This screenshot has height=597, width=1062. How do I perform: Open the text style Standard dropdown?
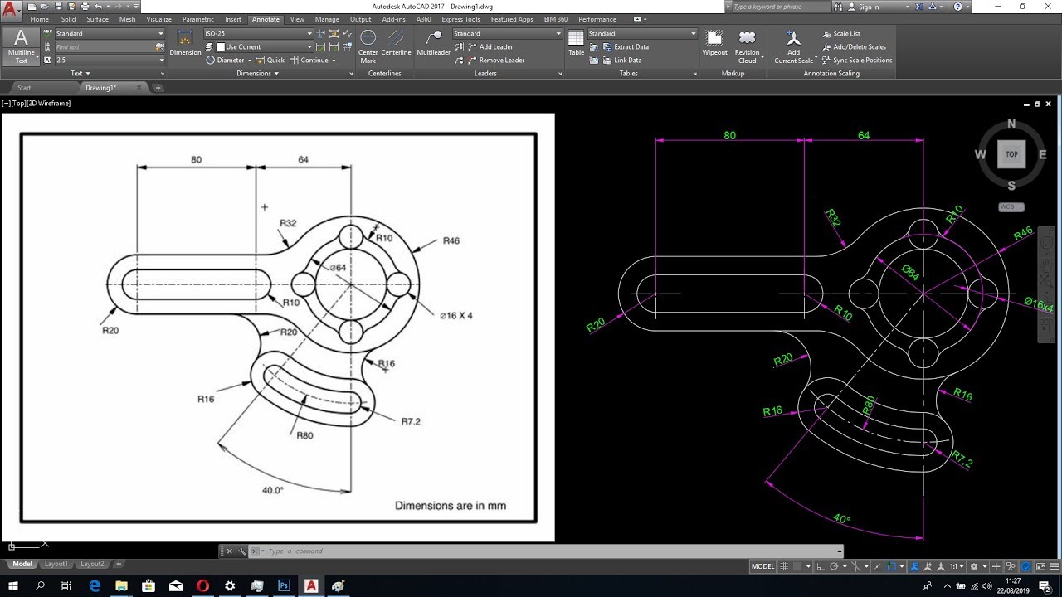(110, 33)
